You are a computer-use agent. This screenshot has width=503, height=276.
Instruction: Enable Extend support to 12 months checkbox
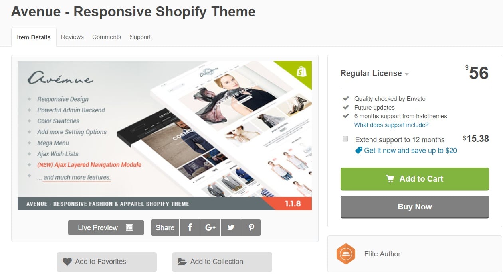pyautogui.click(x=345, y=139)
